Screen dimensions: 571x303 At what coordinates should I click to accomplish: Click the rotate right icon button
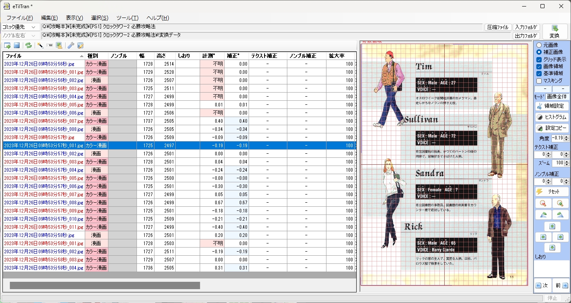click(x=560, y=215)
